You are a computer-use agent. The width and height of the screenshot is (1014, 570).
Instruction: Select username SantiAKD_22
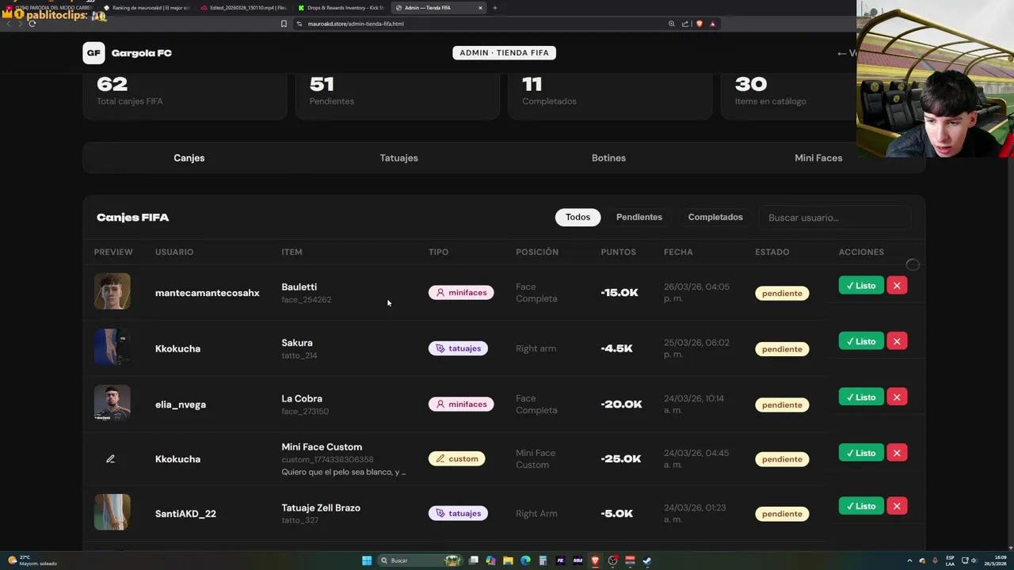[185, 514]
